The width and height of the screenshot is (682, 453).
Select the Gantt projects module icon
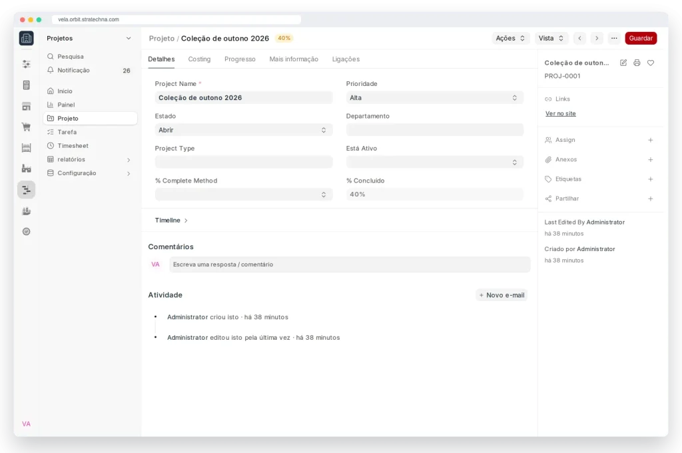27,190
